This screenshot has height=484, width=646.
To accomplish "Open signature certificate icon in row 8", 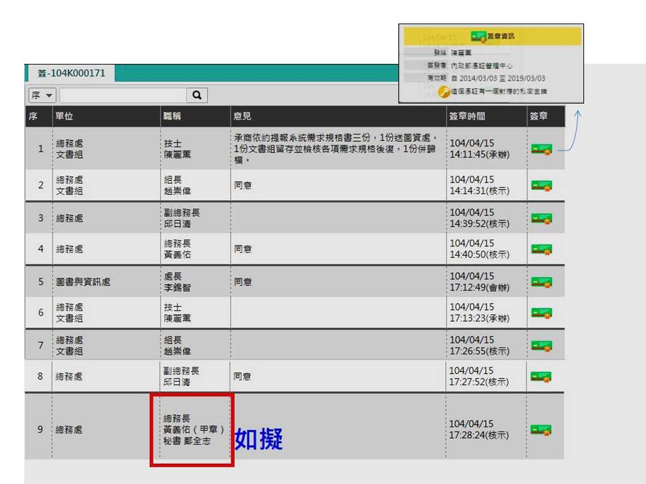I will (x=541, y=377).
